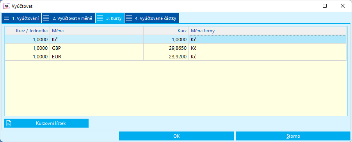Close the Vyúčtovat window

[343, 6]
